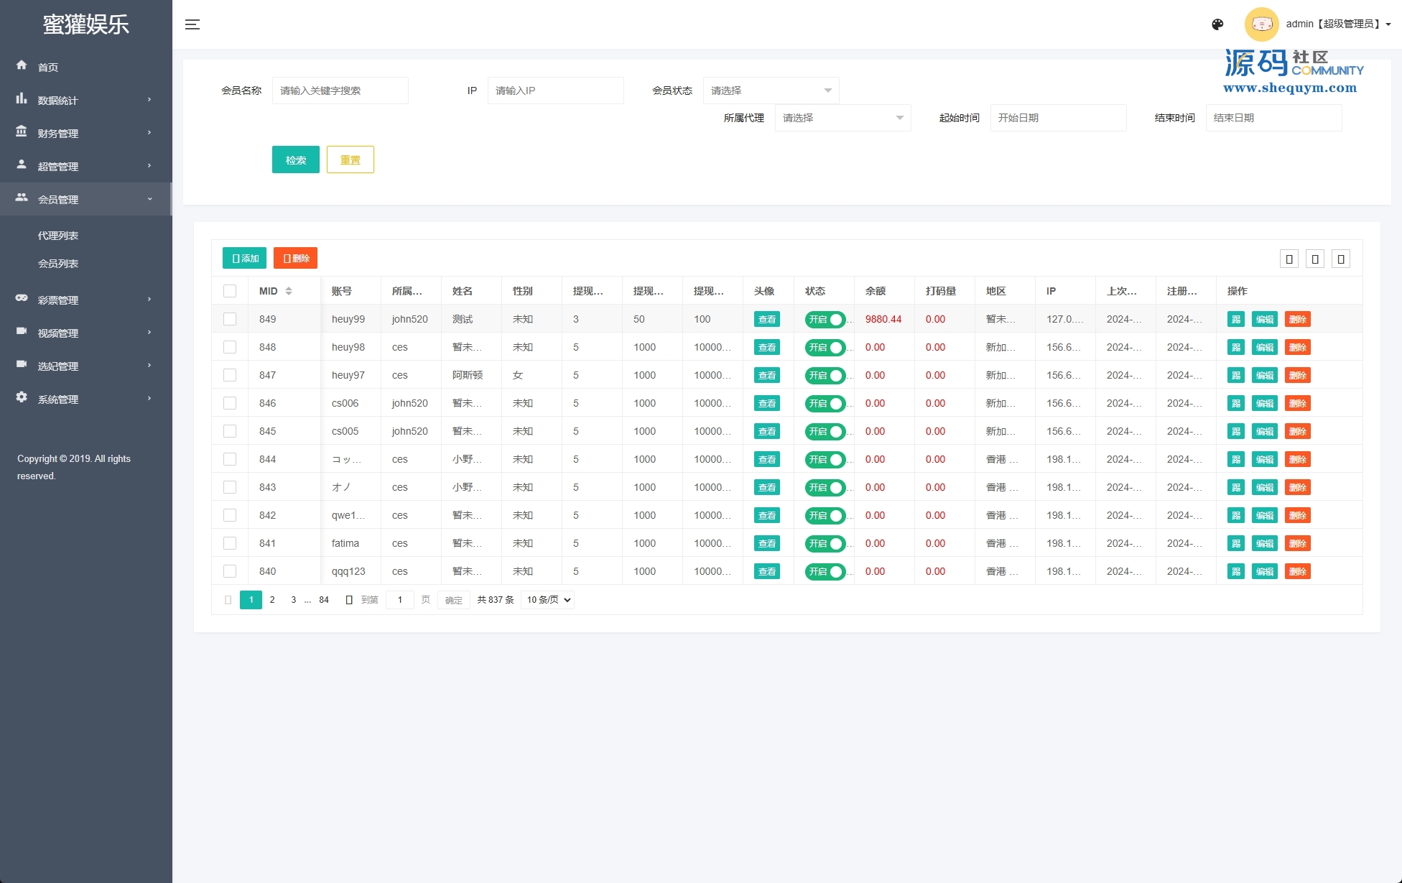Screen dimensions: 1402x883
Task: Click the 编辑 button for member 848
Action: 1264,348
